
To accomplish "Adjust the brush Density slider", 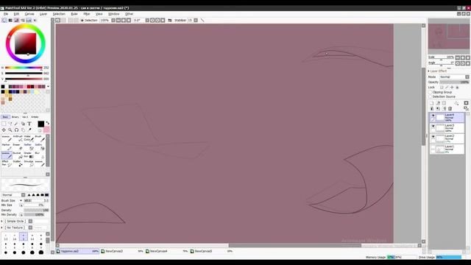I will click(x=36, y=211).
